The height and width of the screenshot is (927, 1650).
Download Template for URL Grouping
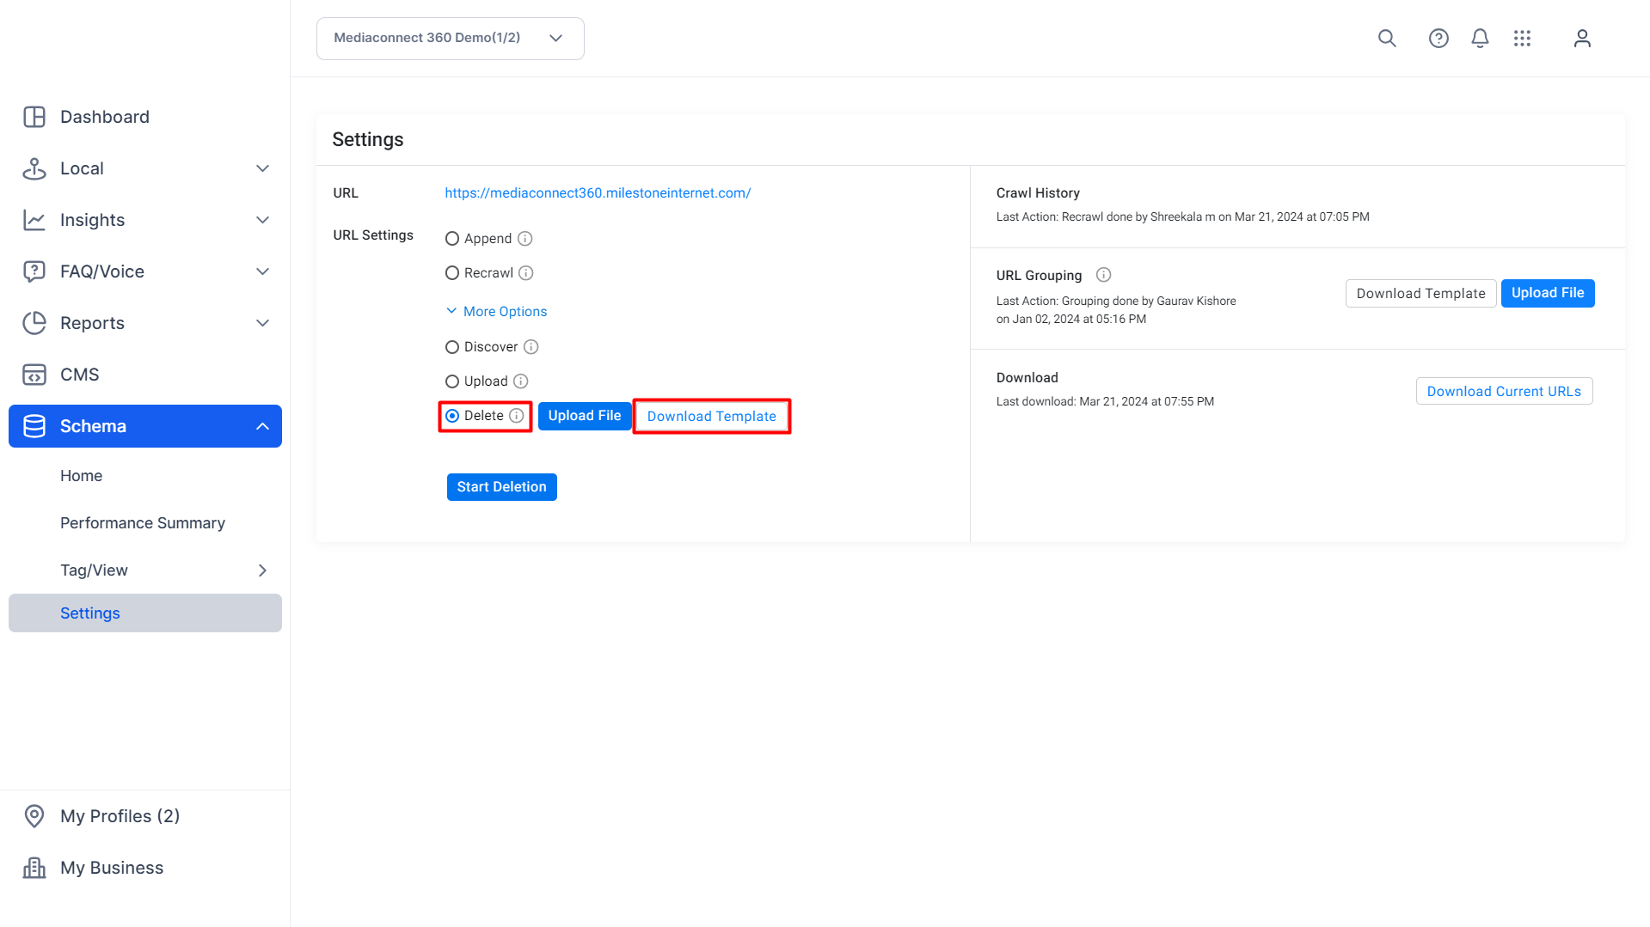1421,293
